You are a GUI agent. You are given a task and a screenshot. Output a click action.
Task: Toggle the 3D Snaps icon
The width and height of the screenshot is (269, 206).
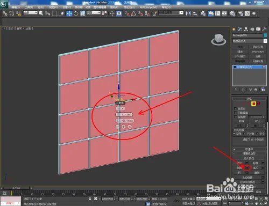tap(127, 13)
